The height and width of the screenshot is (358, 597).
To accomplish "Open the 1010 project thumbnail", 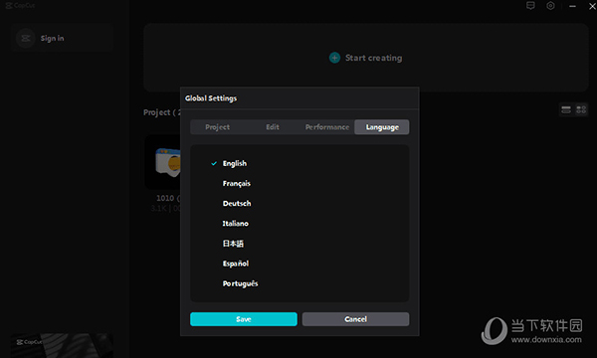I will 163,162.
